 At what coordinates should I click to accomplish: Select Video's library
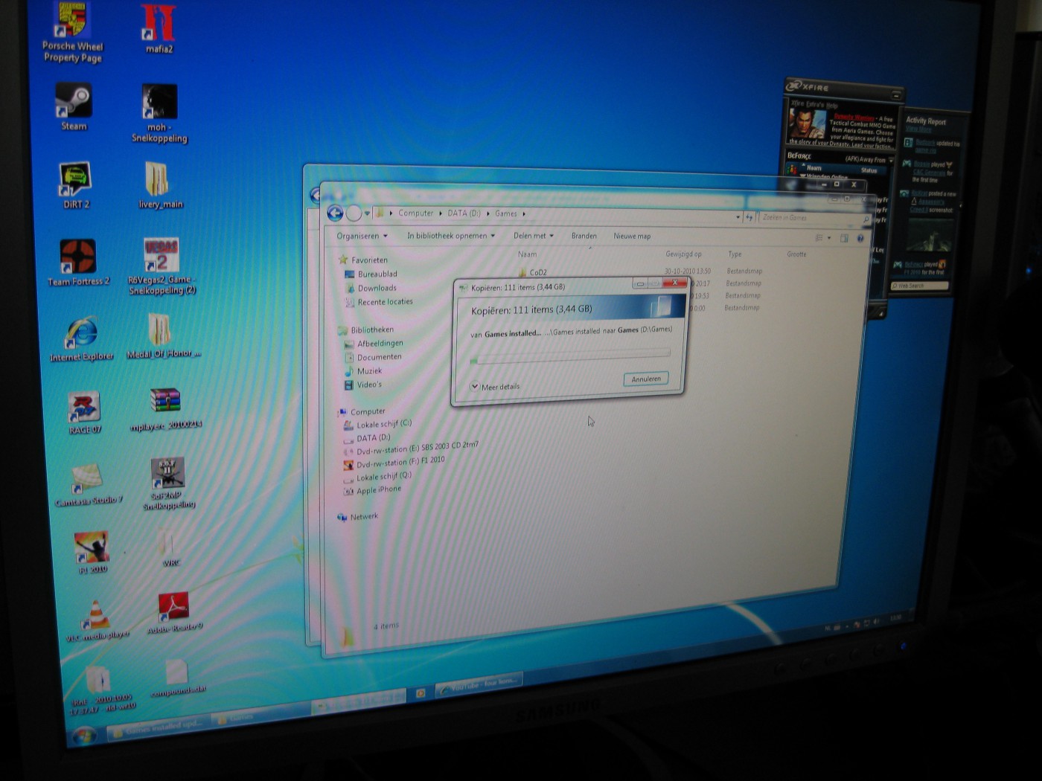click(x=362, y=385)
